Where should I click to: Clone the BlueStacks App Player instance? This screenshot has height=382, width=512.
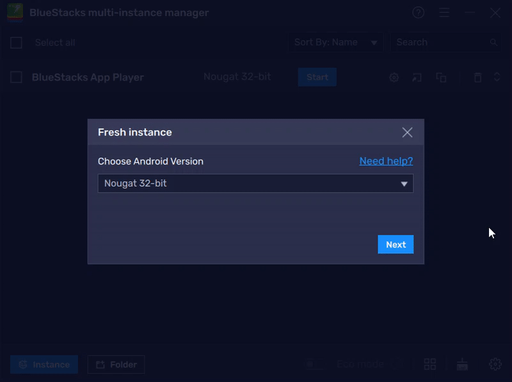tap(442, 77)
